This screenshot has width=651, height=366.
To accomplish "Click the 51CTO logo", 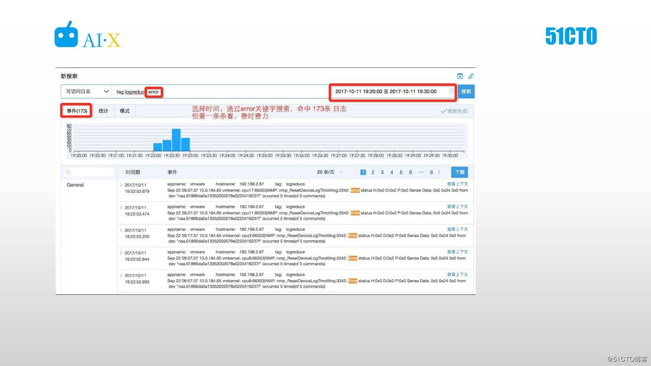I will pyautogui.click(x=571, y=36).
